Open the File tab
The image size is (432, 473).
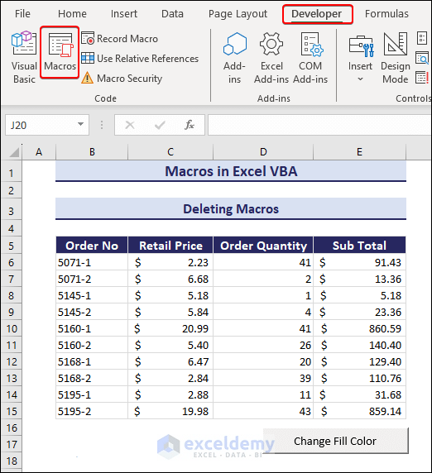coord(22,14)
